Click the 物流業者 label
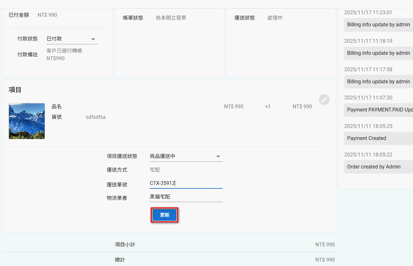Screen dimensions: 413x266 click(x=117, y=198)
